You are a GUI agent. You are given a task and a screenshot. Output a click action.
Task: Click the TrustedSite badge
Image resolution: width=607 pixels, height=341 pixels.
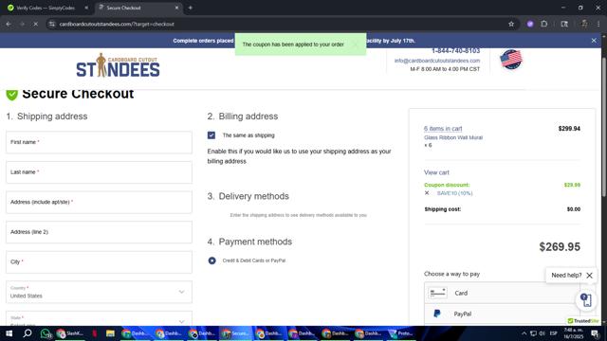pyautogui.click(x=583, y=321)
